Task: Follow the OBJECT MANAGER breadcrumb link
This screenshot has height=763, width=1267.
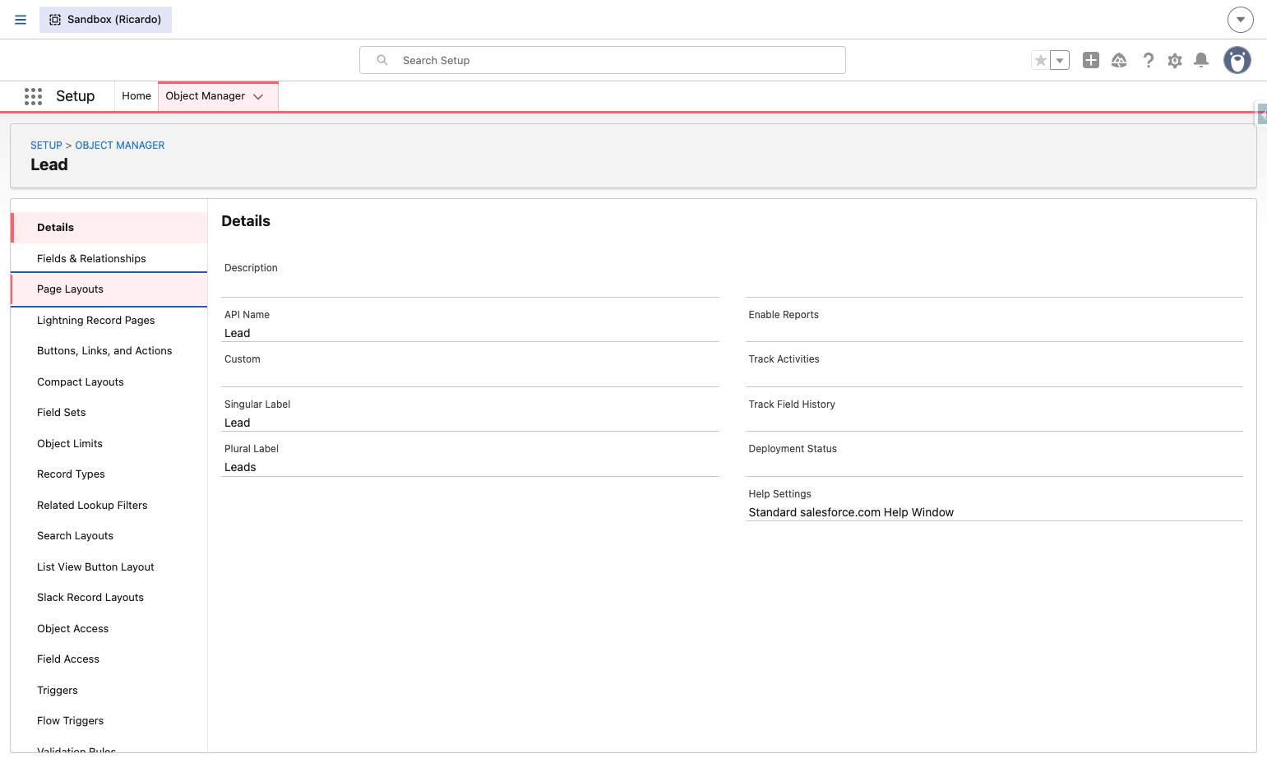Action: click(120, 146)
